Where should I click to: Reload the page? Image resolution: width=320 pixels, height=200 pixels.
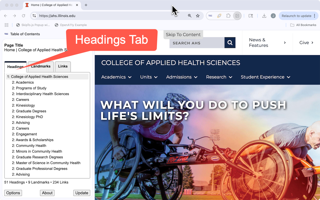23,16
